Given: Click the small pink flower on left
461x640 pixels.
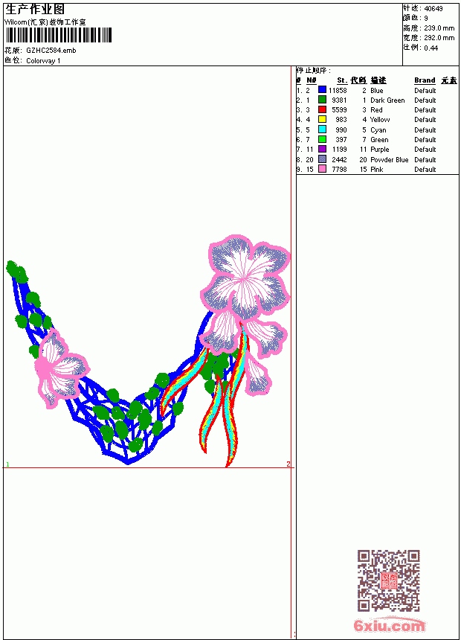Looking at the screenshot, I should (x=61, y=368).
